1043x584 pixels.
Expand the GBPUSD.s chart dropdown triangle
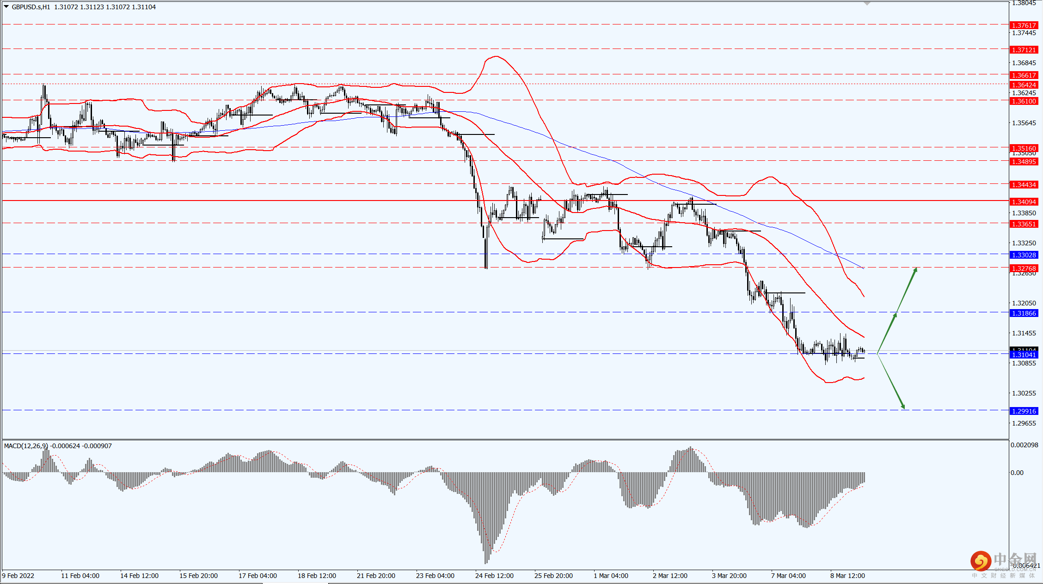(6, 7)
